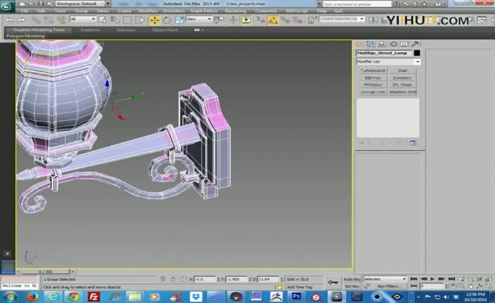This screenshot has width=495, height=303.
Task: Click the TurboSmooth modifier button
Action: 373,71
